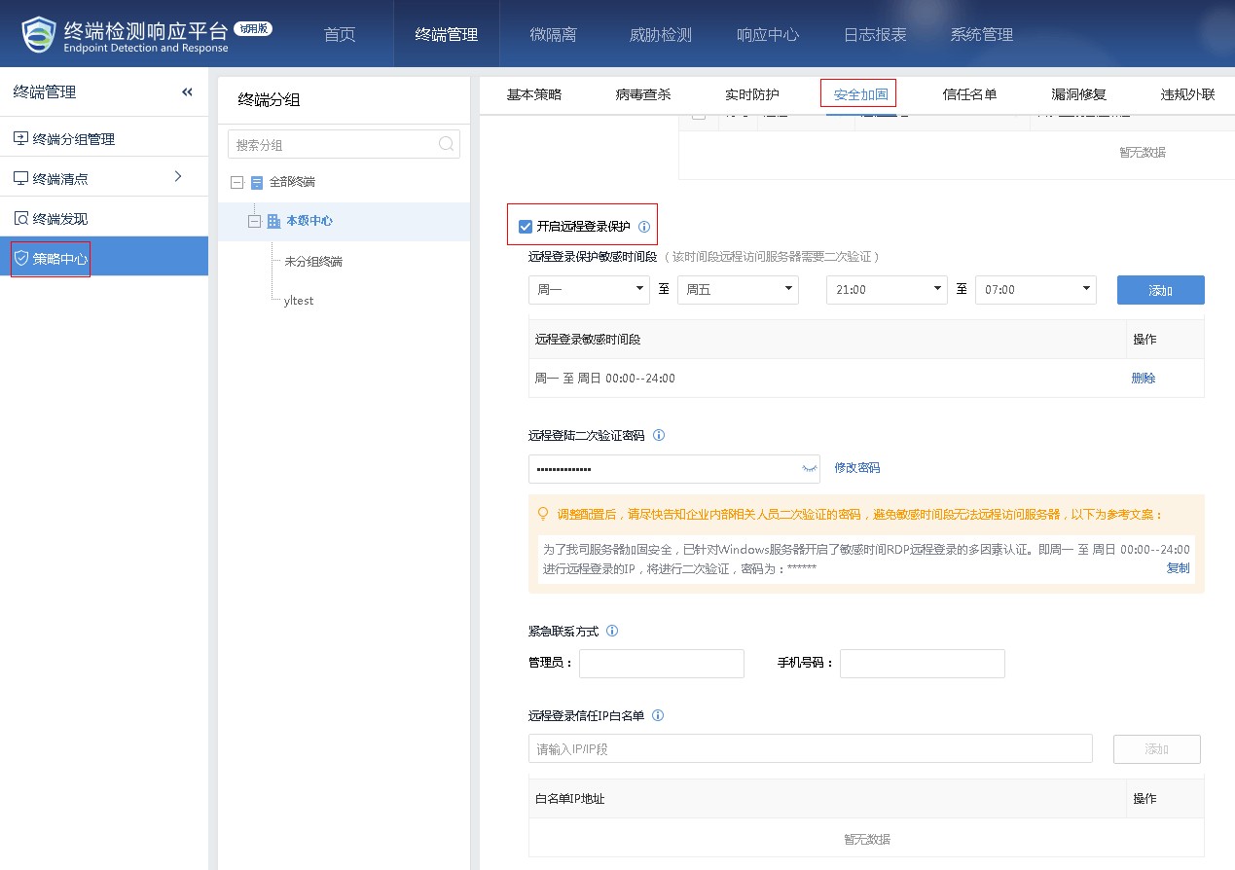The width and height of the screenshot is (1235, 870).
Task: Click info icon next to 远程登录信任IP白名单
Action: click(658, 715)
